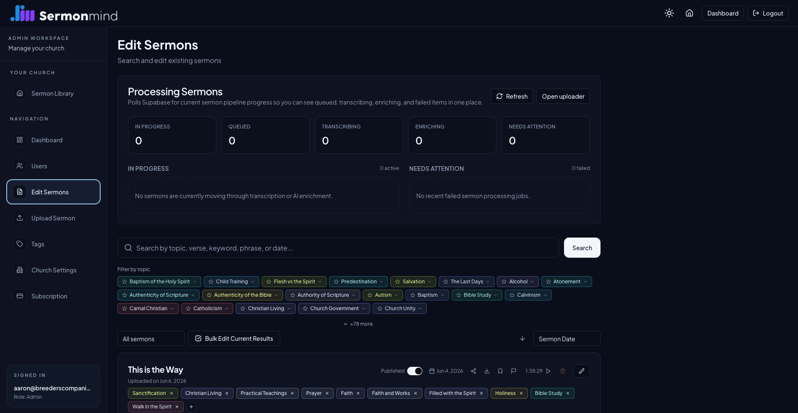
Task: Open the Sermon Date sort dropdown
Action: click(x=567, y=339)
